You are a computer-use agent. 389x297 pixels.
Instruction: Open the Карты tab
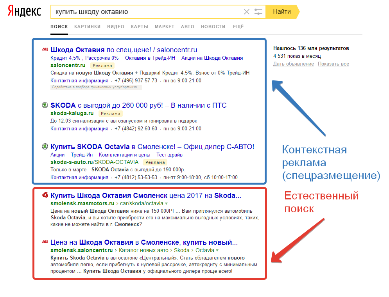(x=140, y=27)
